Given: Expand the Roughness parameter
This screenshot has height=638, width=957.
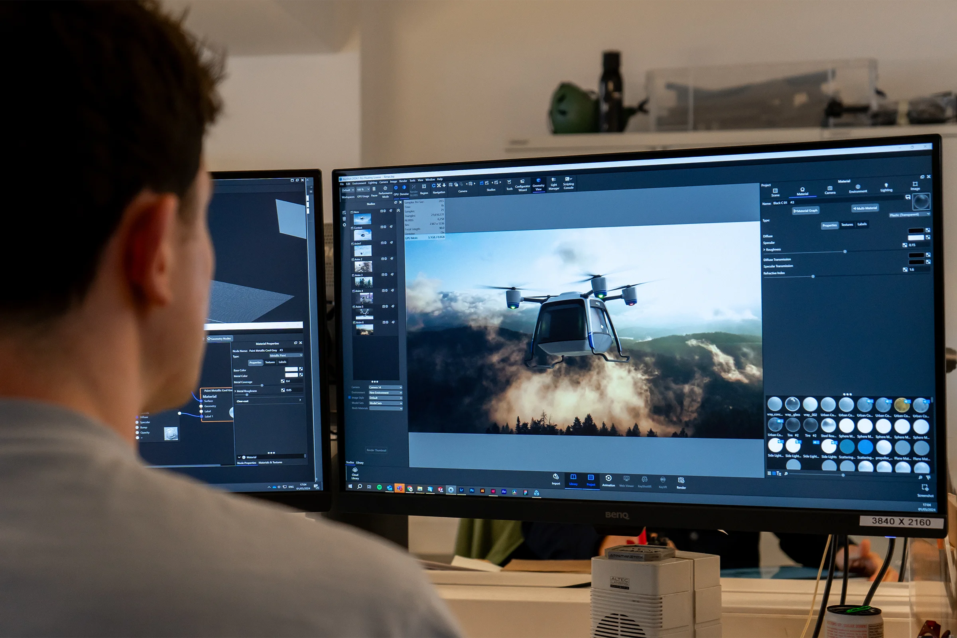Looking at the screenshot, I should click(764, 250).
